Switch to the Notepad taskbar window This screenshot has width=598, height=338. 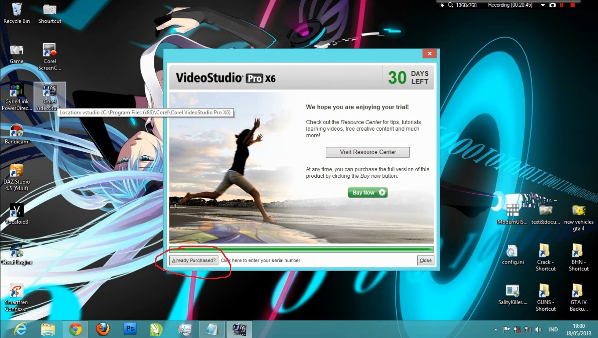coord(212,329)
